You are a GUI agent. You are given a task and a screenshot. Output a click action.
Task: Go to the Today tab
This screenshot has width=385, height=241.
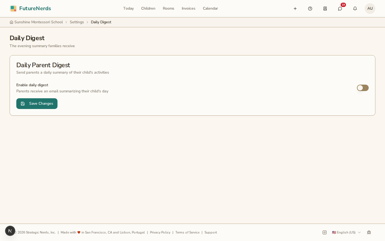(x=128, y=9)
